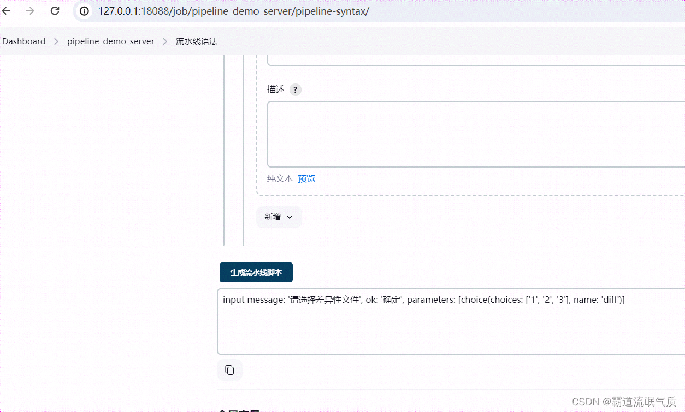Open the pipeline_demo_server breadcrumb

pos(111,41)
